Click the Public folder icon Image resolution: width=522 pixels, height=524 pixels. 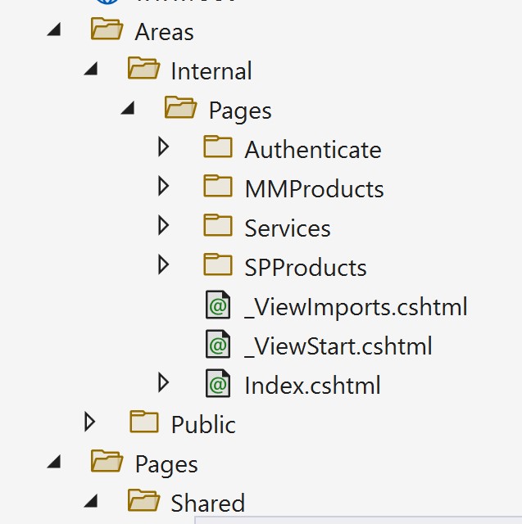(144, 422)
